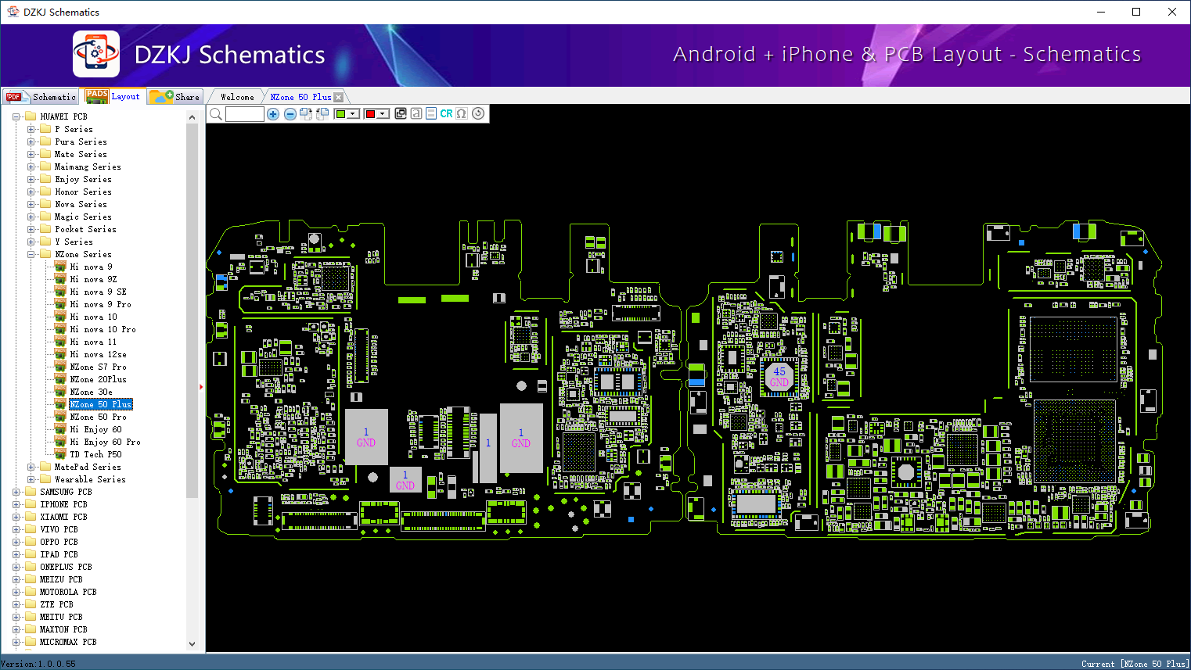Click the overlapping windows icon in toolbar

pyautogui.click(x=401, y=113)
